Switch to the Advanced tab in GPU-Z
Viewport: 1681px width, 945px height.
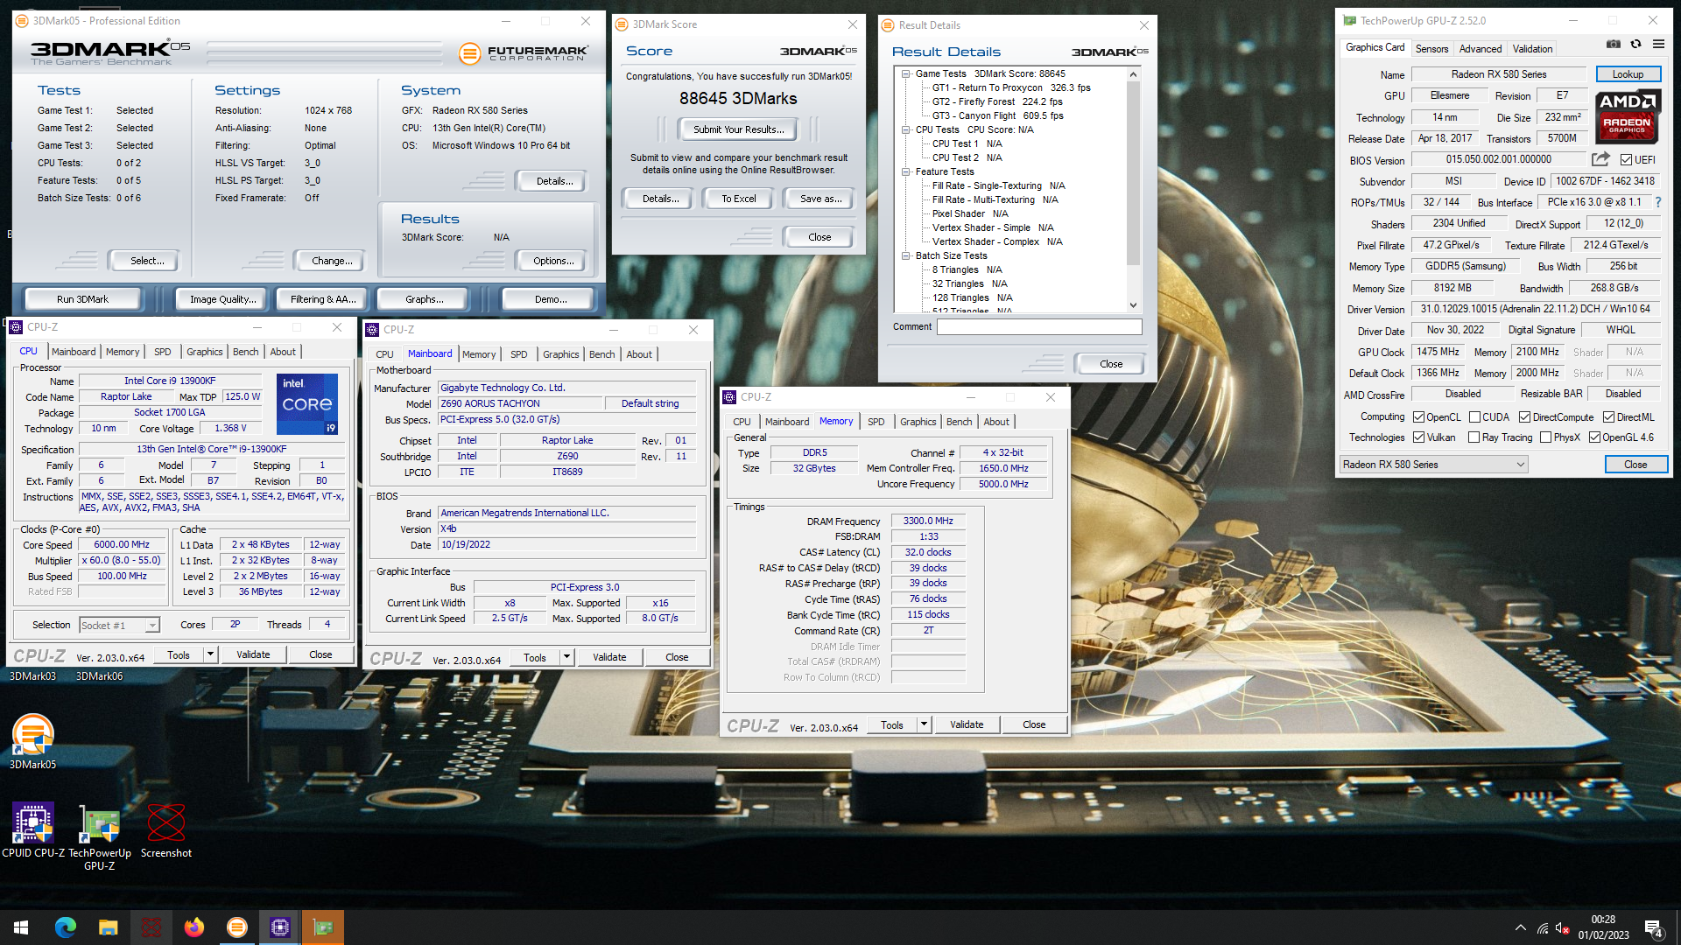point(1481,49)
